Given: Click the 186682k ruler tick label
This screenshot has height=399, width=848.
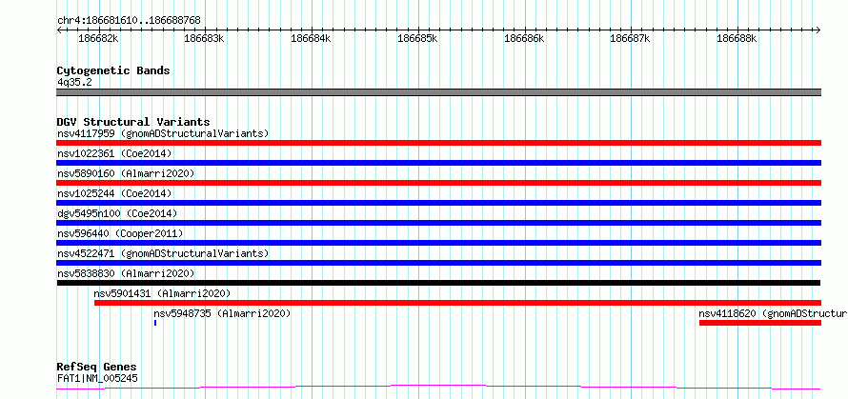Looking at the screenshot, I should pos(98,39).
